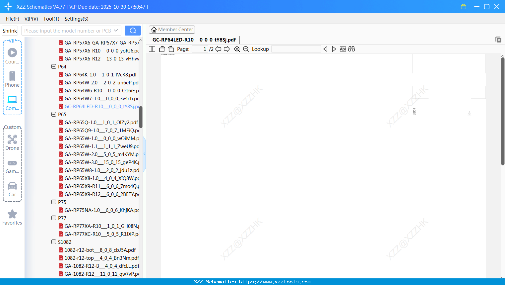Open the Member Center tab
This screenshot has width=505, height=285.
172,30
